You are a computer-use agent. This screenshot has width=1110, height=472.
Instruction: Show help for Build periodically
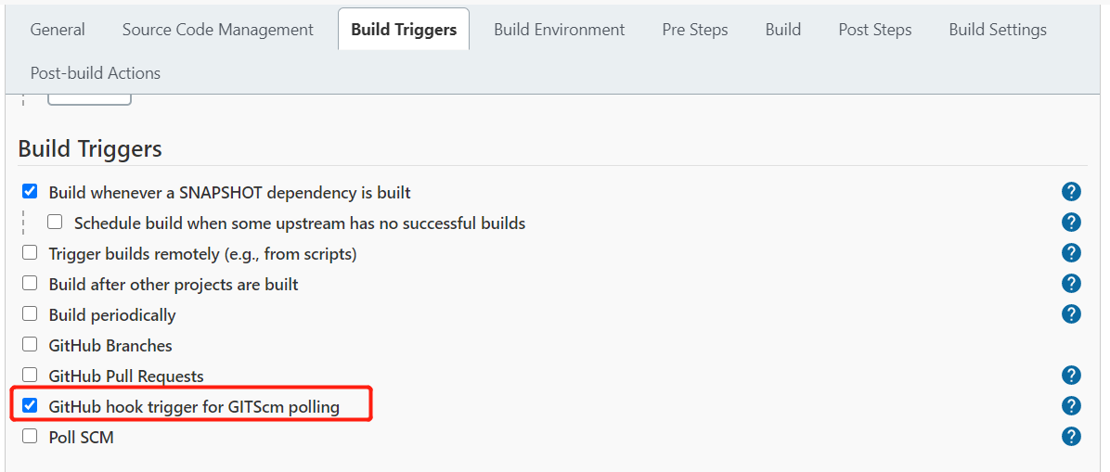click(x=1071, y=314)
